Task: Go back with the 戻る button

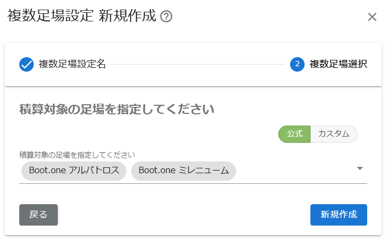Action: pos(39,215)
